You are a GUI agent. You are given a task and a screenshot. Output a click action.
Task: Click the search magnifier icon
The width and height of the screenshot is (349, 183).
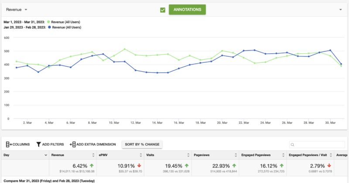click(x=294, y=145)
